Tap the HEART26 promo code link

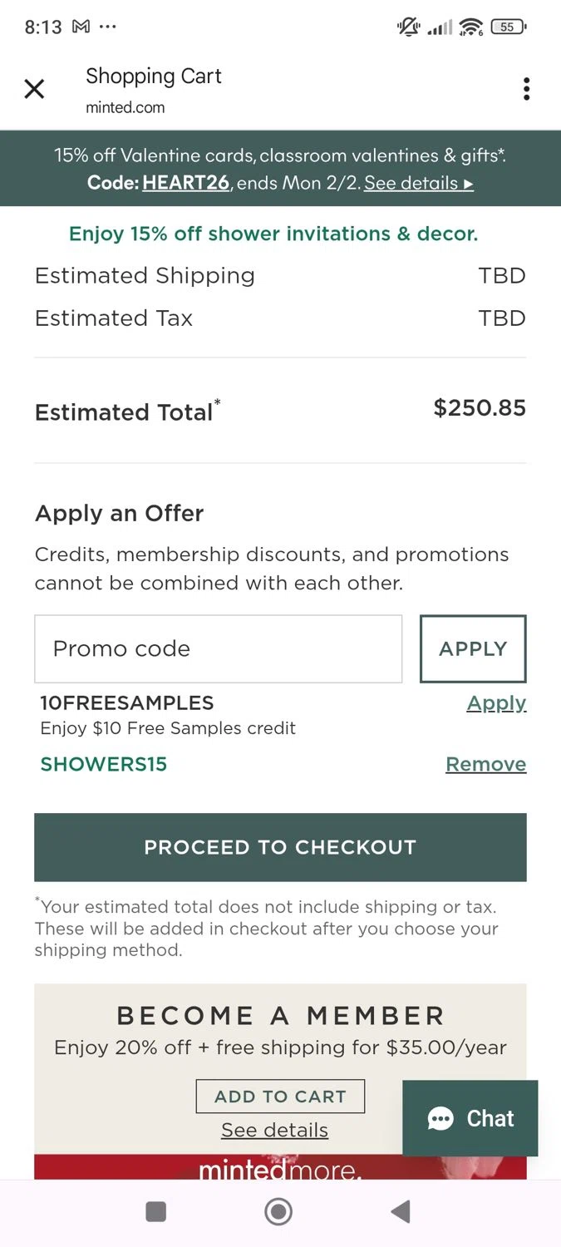(185, 183)
